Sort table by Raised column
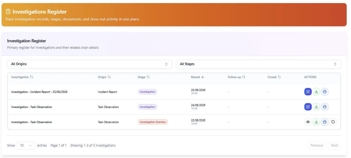 [x=197, y=77]
